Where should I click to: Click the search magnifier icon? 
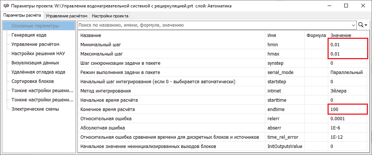click(x=361, y=25)
